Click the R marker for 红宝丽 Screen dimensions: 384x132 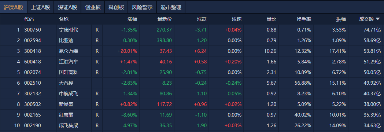pyautogui.click(x=97, y=115)
